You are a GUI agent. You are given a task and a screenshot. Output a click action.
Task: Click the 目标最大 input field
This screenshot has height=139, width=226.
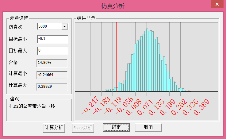pos(52,51)
